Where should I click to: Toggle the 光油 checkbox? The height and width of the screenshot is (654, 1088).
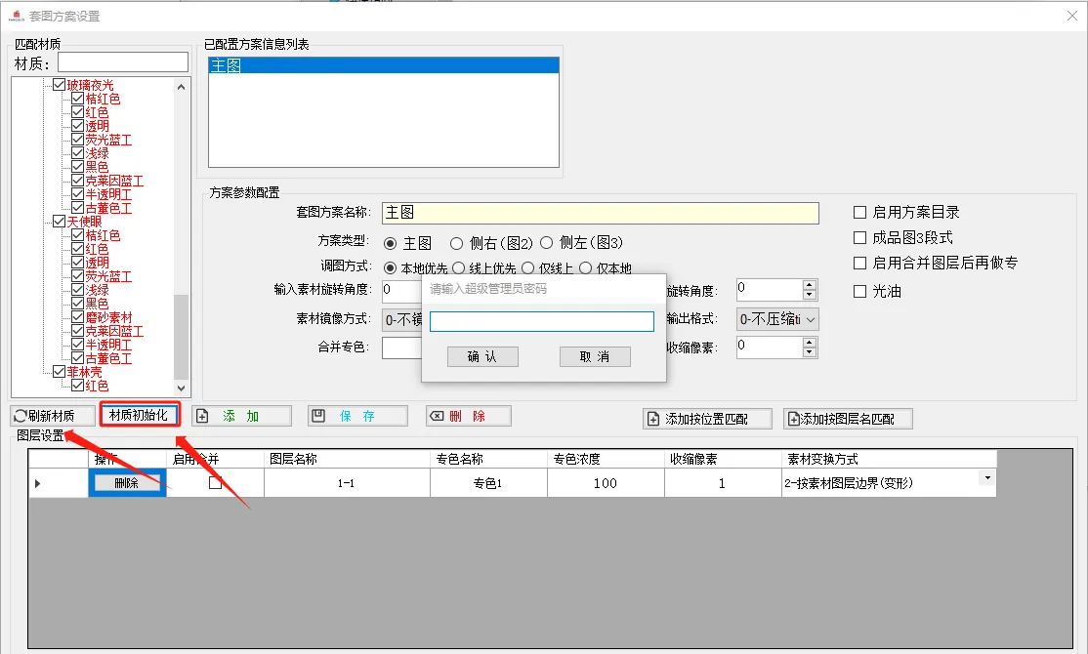click(860, 291)
